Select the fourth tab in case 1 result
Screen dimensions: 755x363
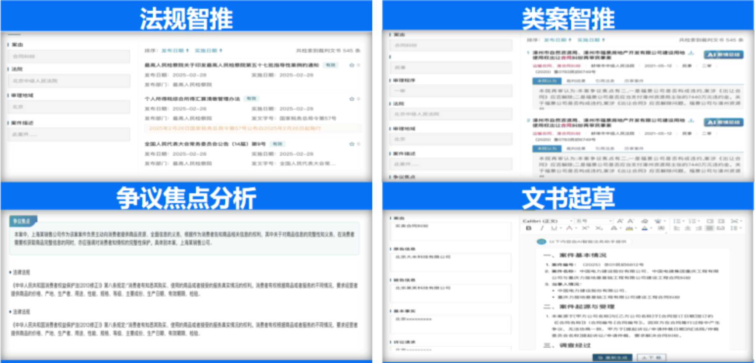point(634,81)
